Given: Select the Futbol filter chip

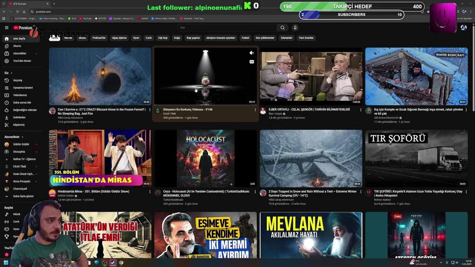Looking at the screenshot, I should [x=245, y=38].
